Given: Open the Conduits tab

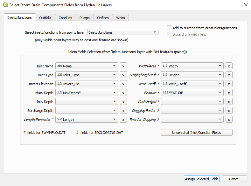Looking at the screenshot, I should pyautogui.click(x=65, y=18).
